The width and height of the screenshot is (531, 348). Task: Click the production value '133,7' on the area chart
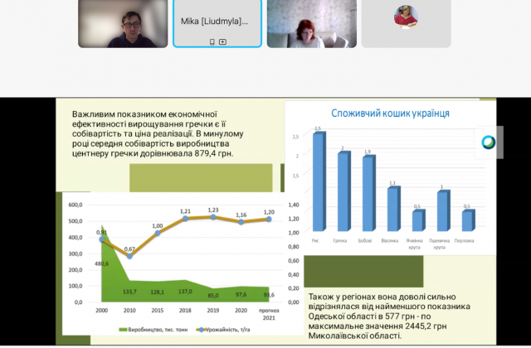tap(129, 291)
